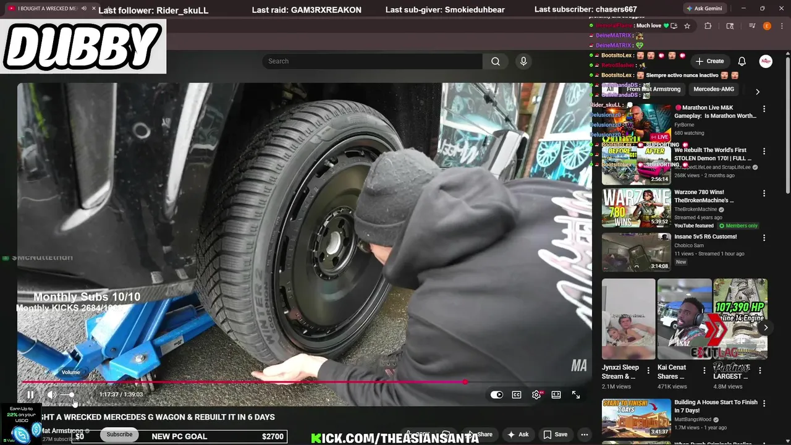The image size is (791, 445).
Task: Mute the video with speaker icon
Action: 52,395
